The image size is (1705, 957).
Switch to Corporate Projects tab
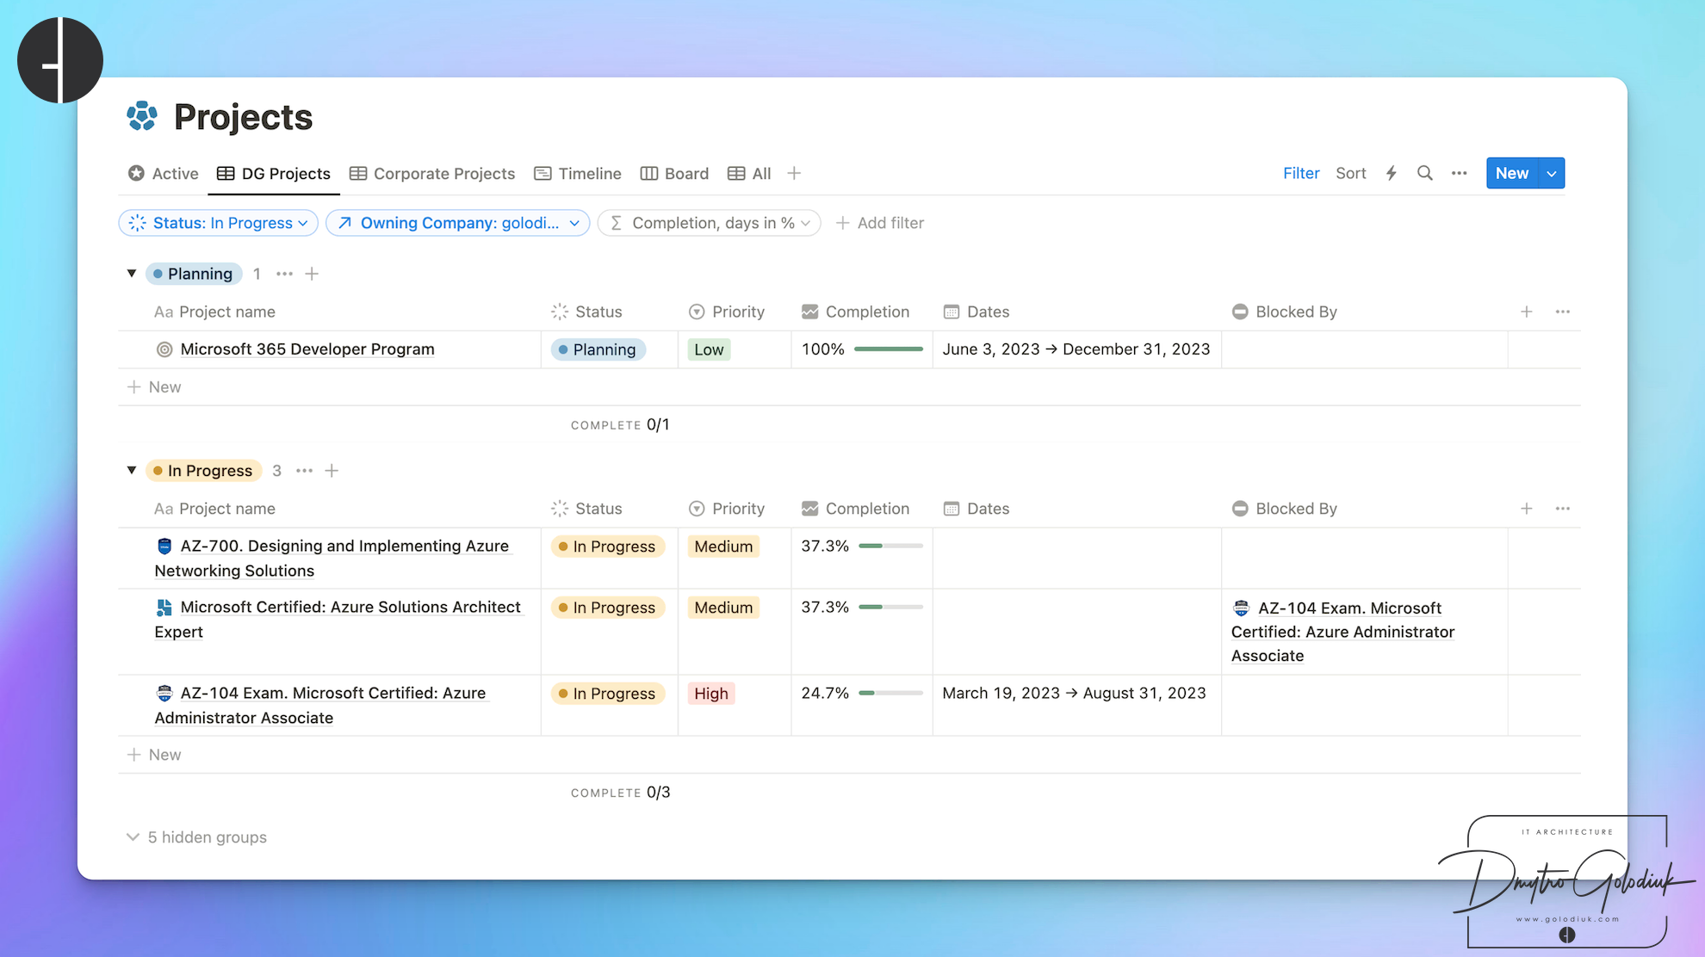point(432,173)
